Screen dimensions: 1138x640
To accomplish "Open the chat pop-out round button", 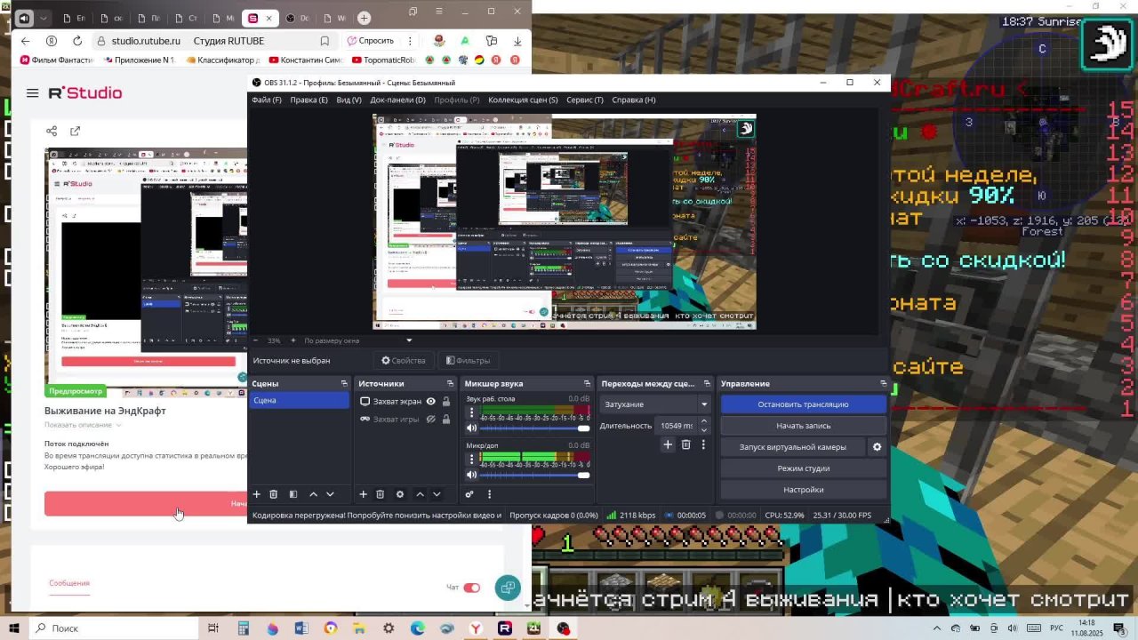I will coord(508,588).
